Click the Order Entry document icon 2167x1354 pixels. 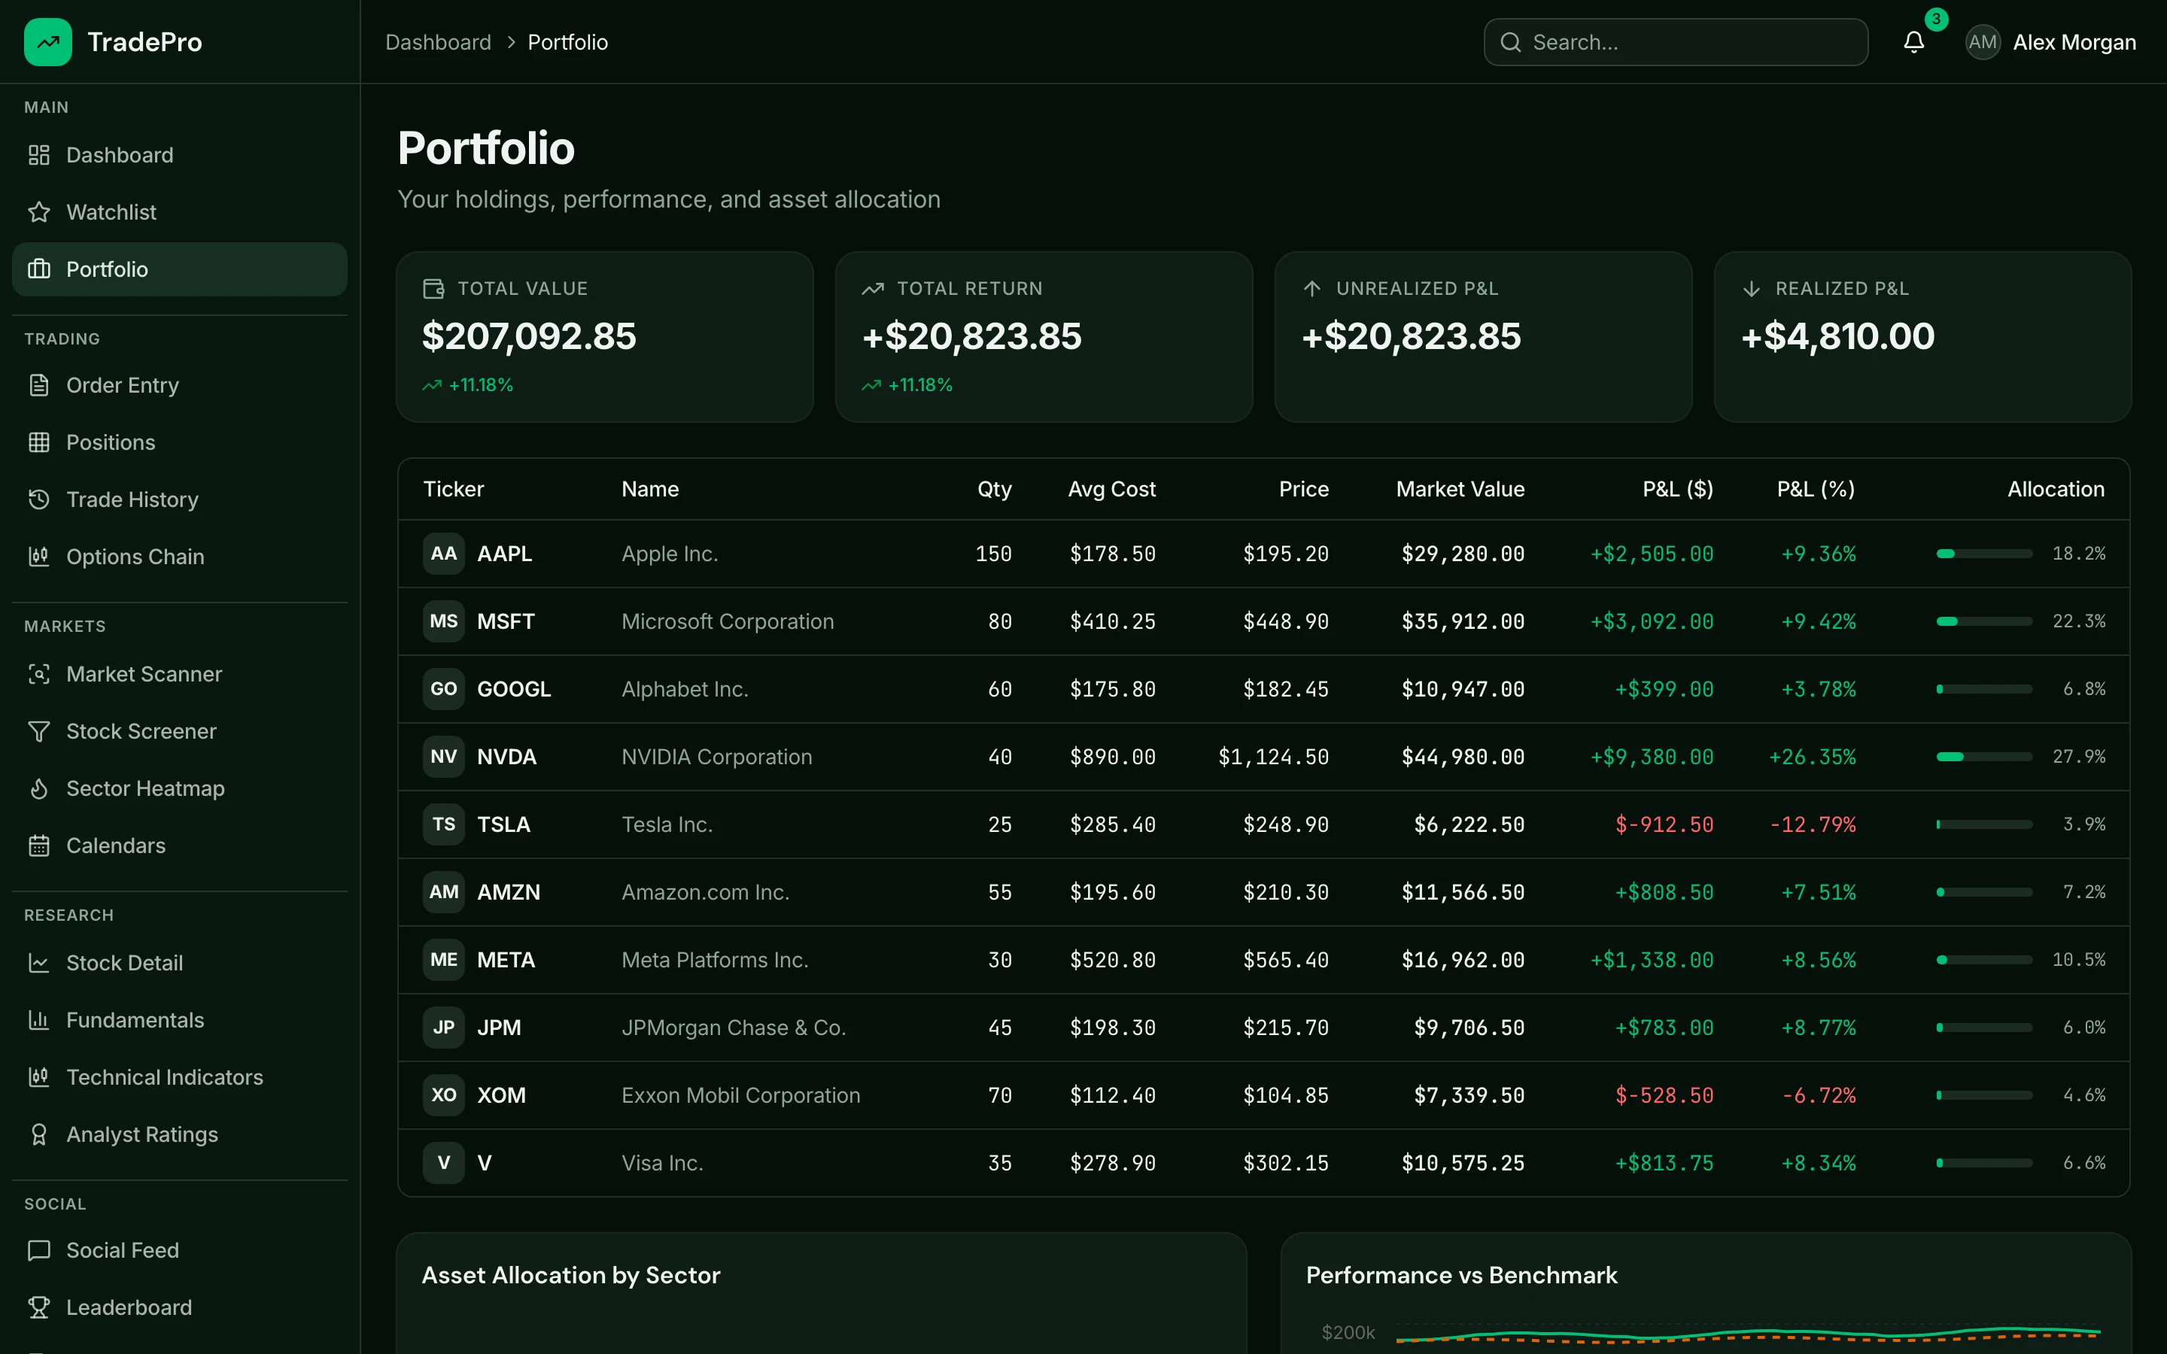(38, 385)
